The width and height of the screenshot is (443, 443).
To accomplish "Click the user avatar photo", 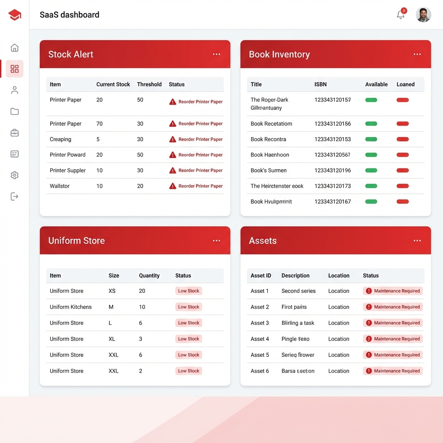I will 423,15.
